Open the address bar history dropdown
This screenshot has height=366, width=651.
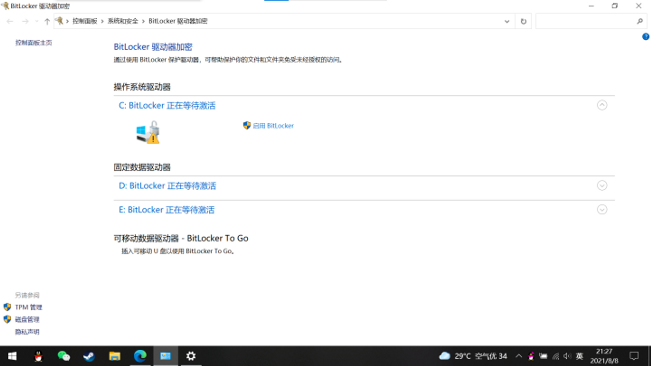point(507,21)
